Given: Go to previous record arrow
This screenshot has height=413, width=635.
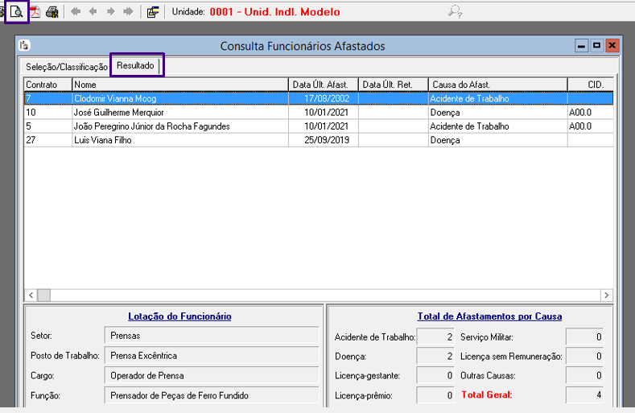Looking at the screenshot, I should click(x=93, y=12).
